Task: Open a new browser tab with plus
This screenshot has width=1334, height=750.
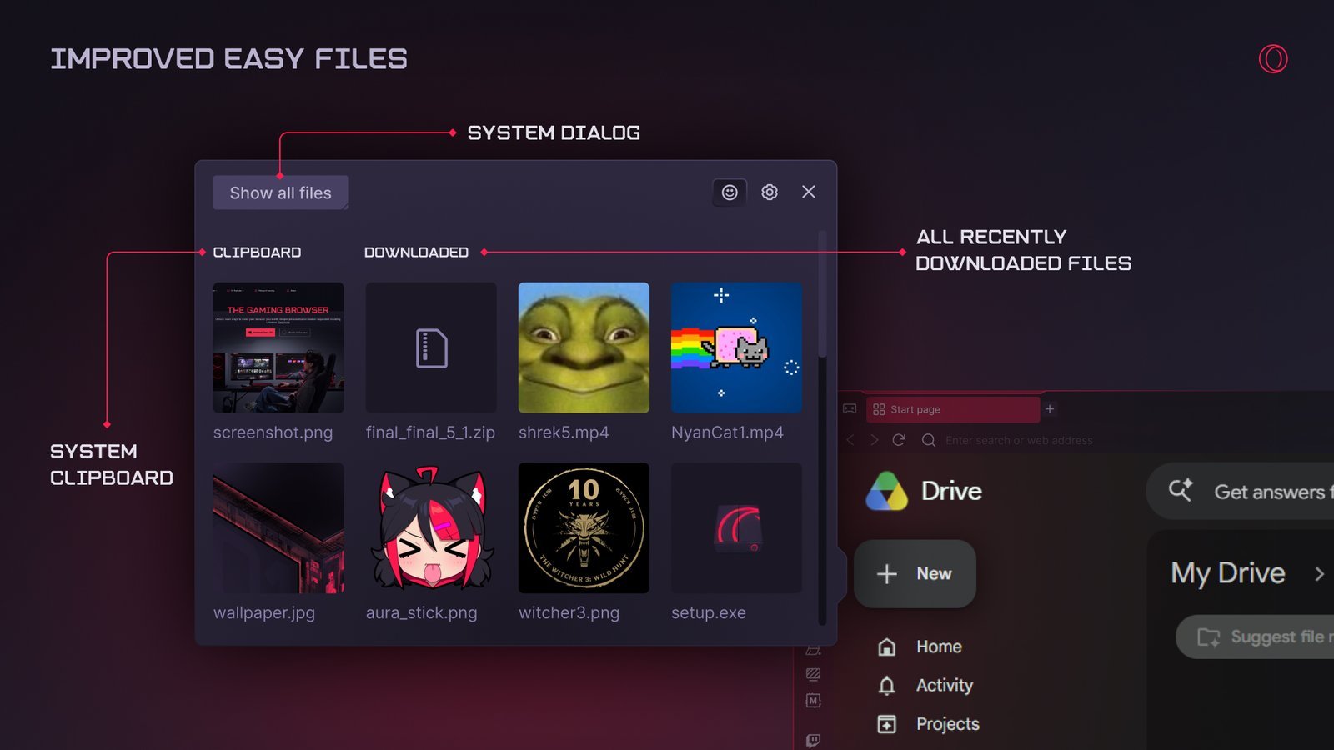Action: pos(1050,409)
